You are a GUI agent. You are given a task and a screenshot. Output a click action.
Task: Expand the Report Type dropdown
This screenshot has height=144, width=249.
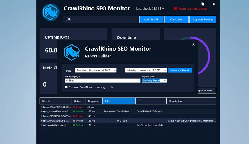pyautogui.click(x=165, y=81)
